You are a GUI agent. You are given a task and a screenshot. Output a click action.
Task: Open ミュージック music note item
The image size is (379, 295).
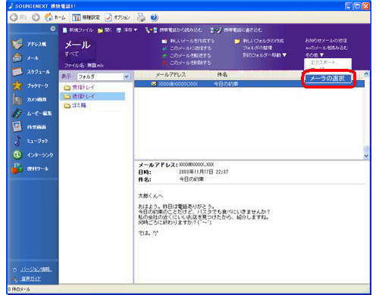pyautogui.click(x=30, y=141)
